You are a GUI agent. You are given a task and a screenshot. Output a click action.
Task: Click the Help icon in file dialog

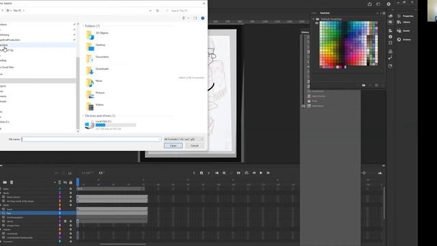pyautogui.click(x=203, y=18)
